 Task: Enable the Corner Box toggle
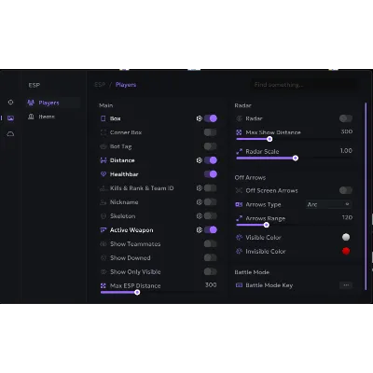[211, 132]
